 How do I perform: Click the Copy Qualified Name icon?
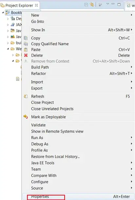[26, 44]
